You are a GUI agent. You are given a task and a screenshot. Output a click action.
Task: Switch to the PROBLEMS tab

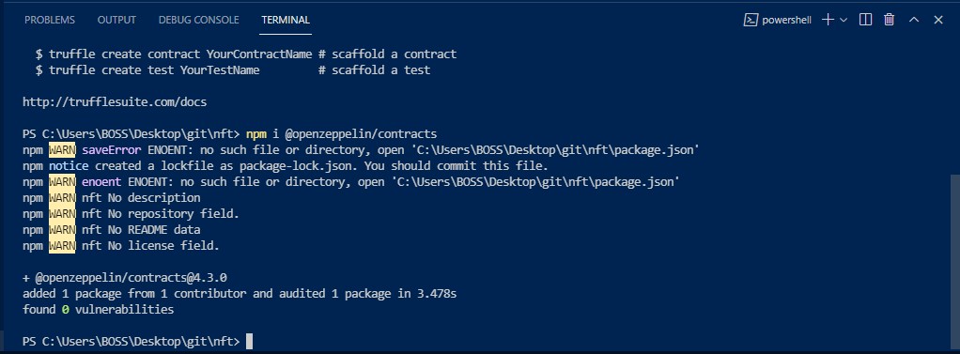tap(50, 21)
